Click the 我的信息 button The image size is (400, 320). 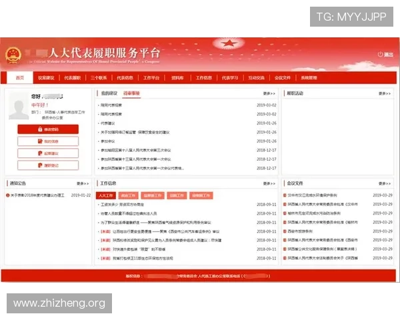click(48, 141)
